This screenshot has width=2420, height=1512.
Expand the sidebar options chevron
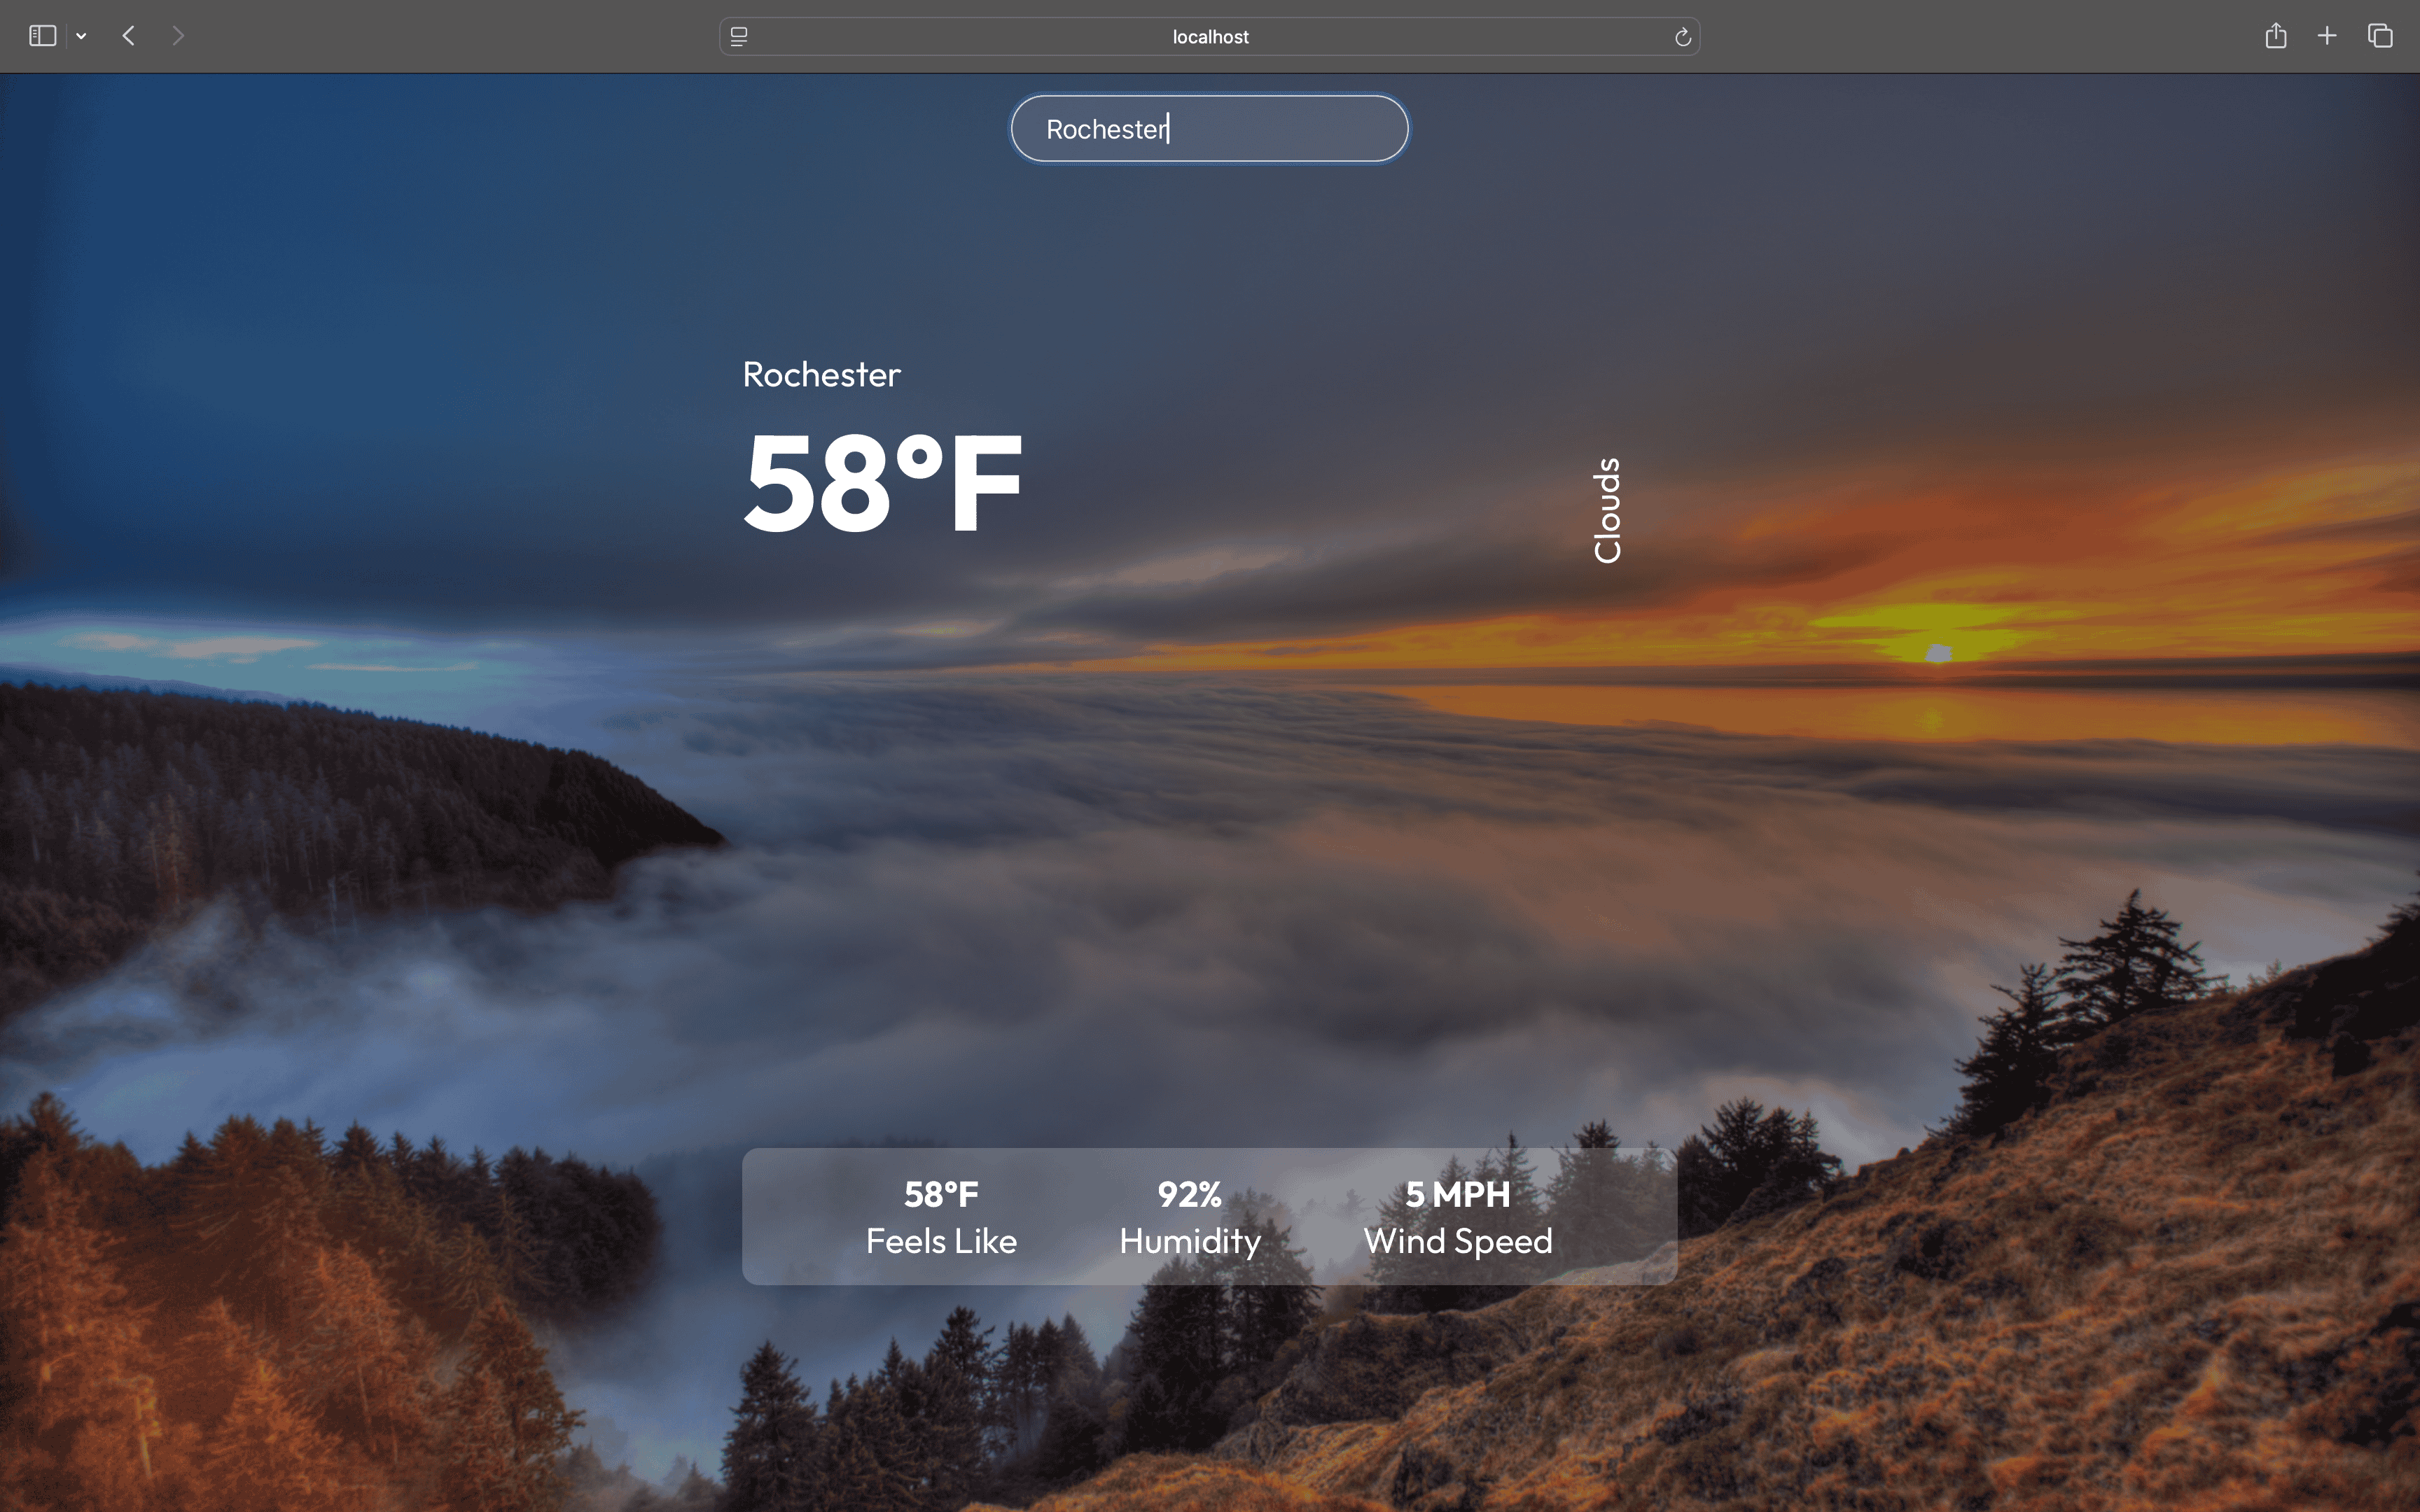tap(81, 35)
